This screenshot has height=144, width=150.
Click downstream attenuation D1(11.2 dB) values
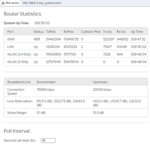pyautogui.click(x=61, y=103)
